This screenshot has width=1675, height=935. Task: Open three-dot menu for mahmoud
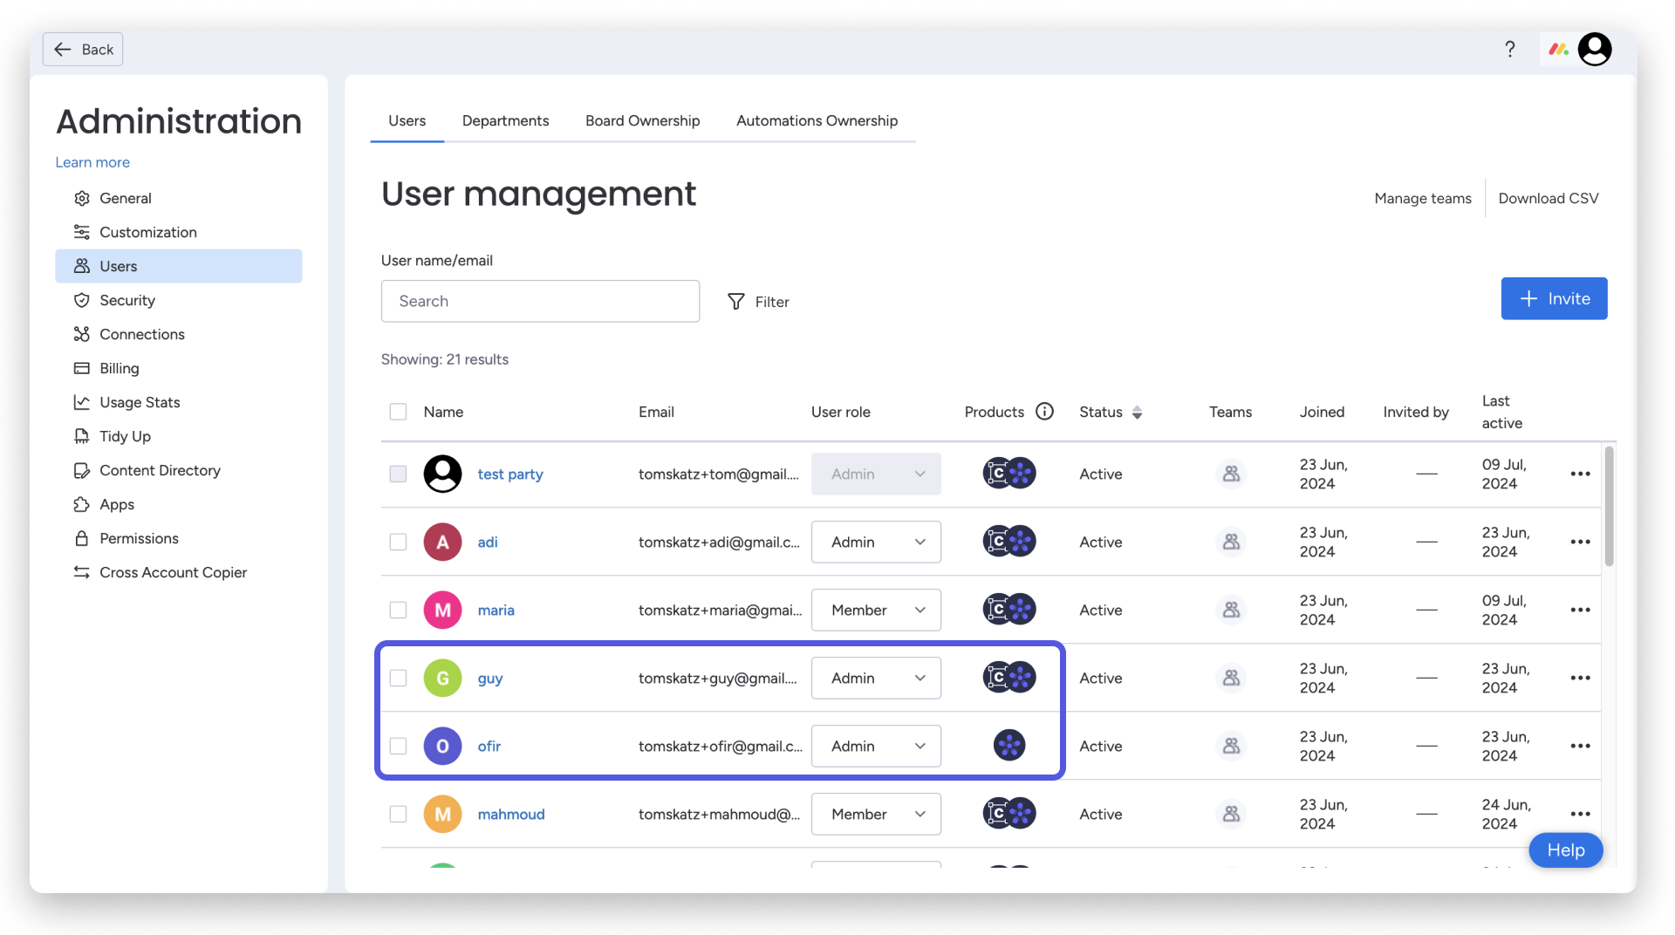[x=1580, y=814]
